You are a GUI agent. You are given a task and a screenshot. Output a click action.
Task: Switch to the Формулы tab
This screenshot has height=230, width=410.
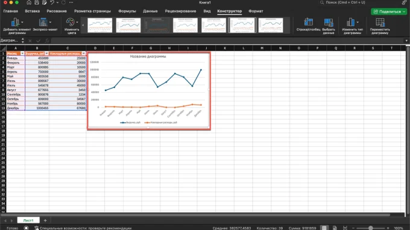(127, 11)
